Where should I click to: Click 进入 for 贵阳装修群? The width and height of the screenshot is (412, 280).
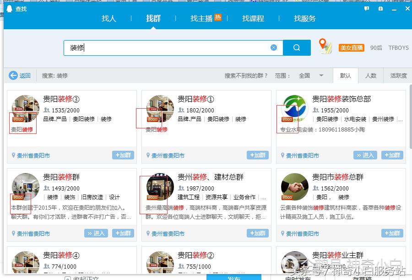(x=96, y=233)
